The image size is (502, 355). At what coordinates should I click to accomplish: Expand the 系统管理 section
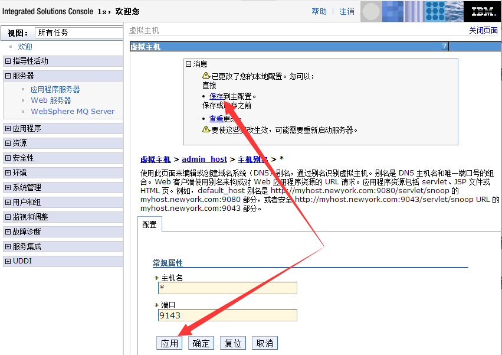point(8,187)
